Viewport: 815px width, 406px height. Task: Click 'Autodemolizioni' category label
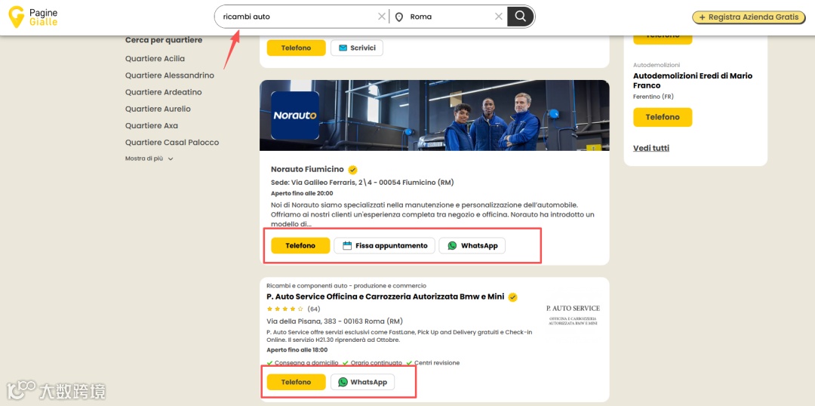coord(657,65)
